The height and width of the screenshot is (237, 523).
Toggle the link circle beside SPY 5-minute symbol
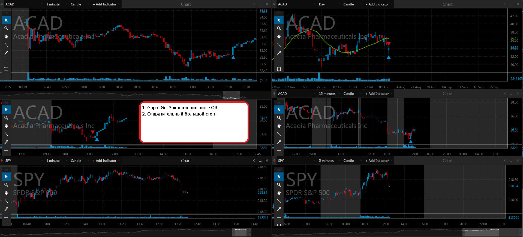(x=274, y=160)
